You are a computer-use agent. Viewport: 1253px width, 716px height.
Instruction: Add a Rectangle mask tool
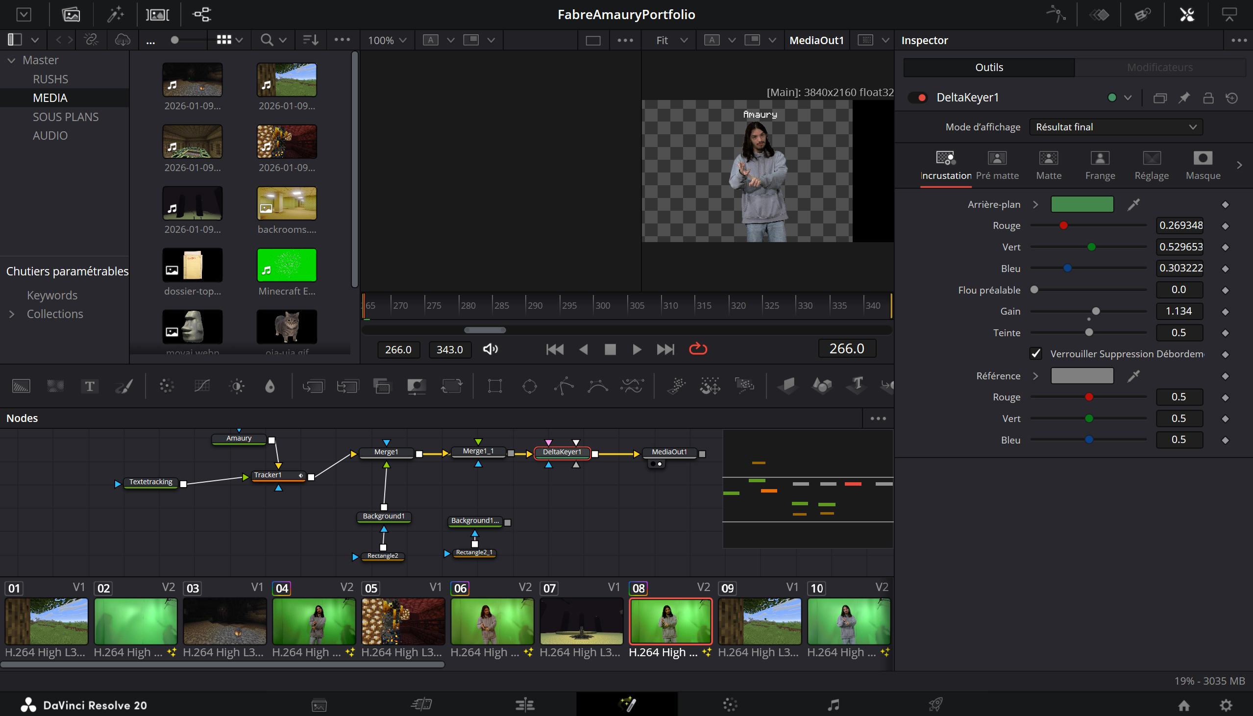(x=494, y=387)
